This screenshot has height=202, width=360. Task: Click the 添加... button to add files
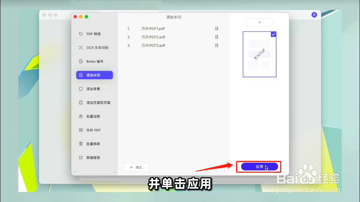[136, 168]
